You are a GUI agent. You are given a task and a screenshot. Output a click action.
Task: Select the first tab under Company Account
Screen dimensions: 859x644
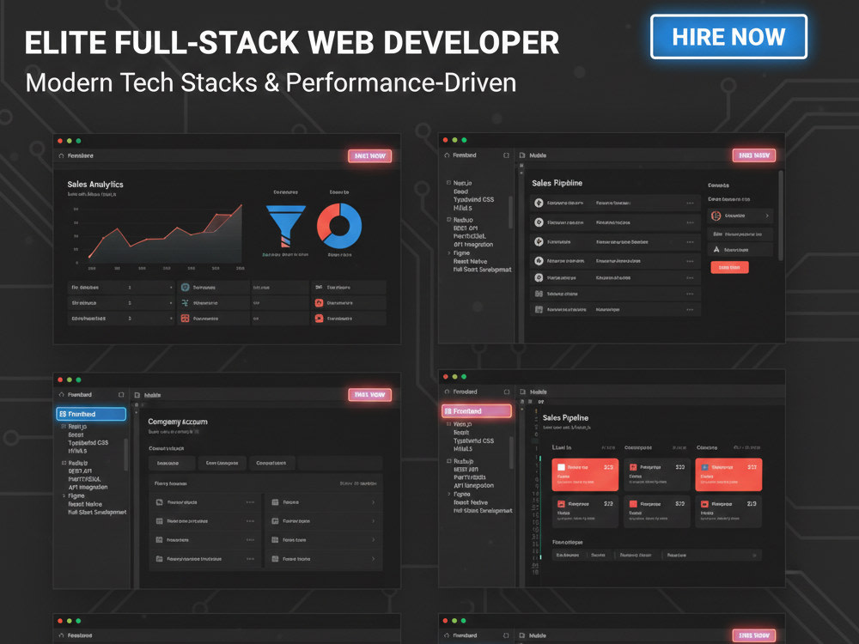coord(172,464)
